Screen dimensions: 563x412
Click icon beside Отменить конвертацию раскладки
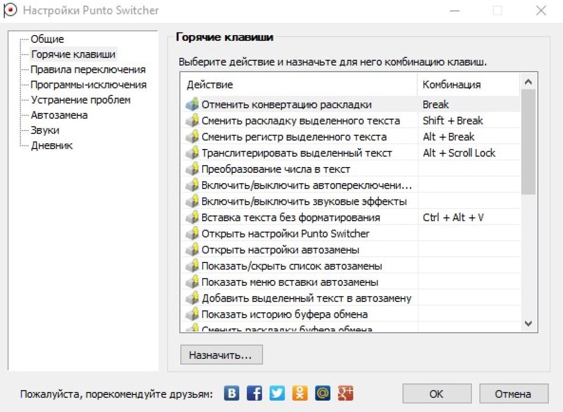(x=192, y=105)
